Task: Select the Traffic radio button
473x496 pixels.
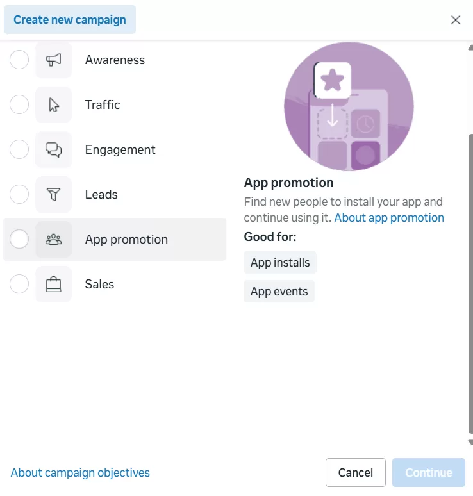Action: coord(19,105)
